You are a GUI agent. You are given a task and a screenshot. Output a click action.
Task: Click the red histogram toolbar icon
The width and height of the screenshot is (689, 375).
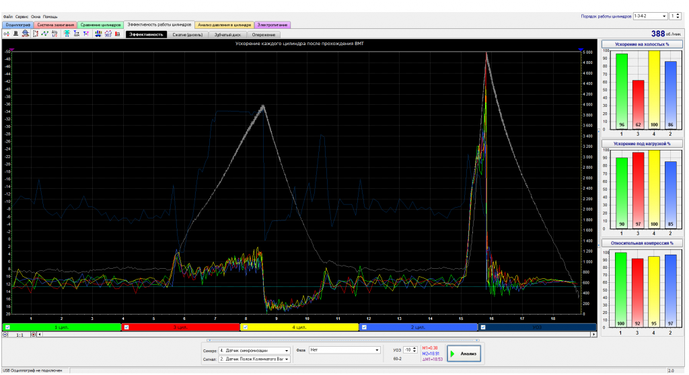[118, 34]
